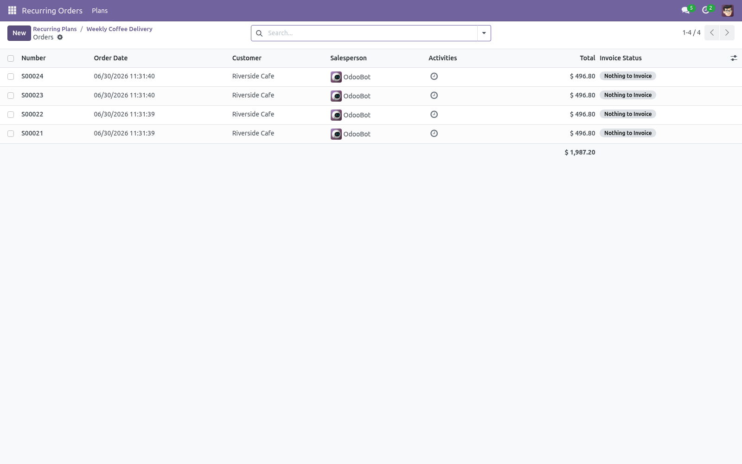Sort by Customer column header
Screen dimensions: 742x464
[x=247, y=58]
